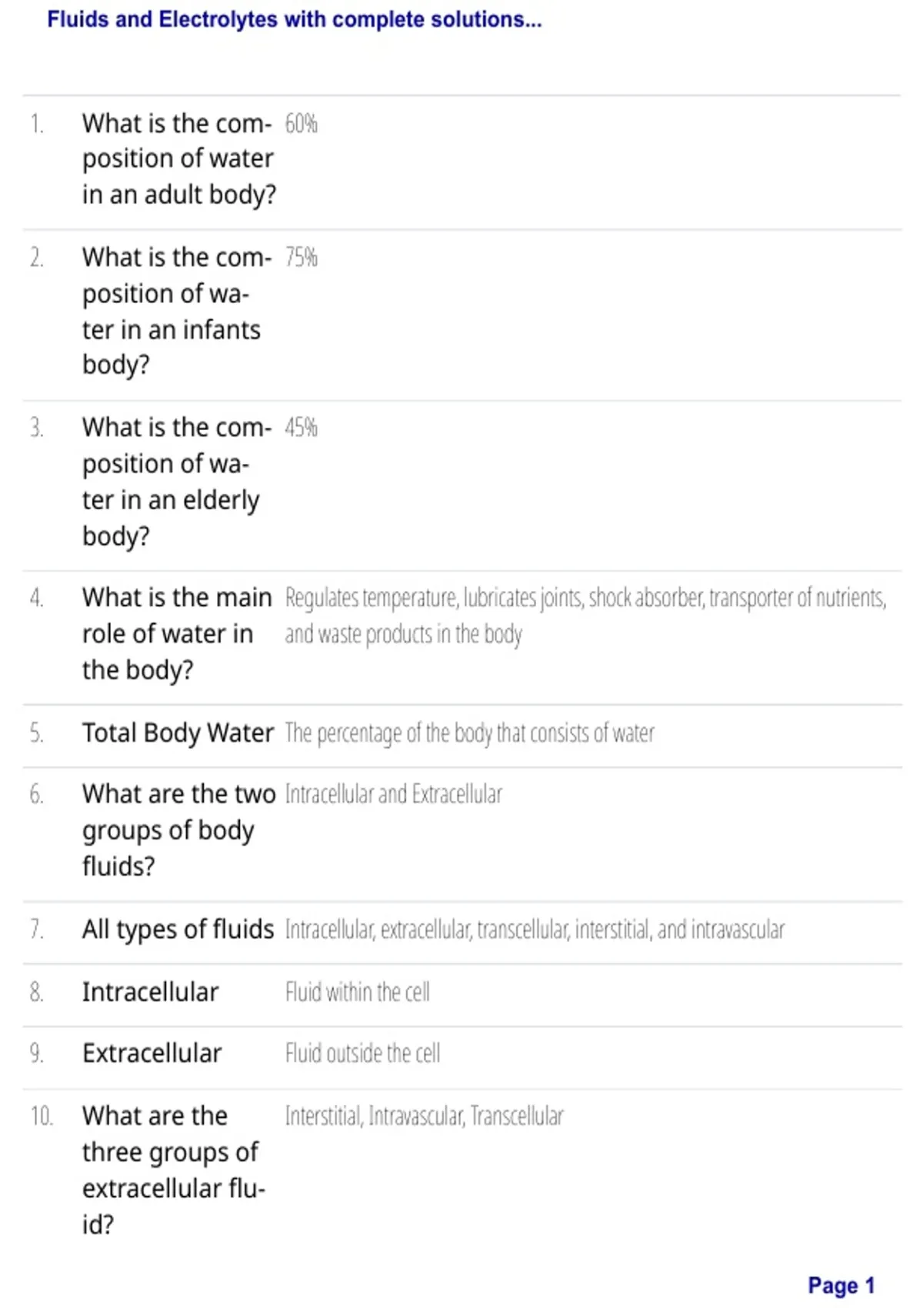Select question 6 about two groups of body fluids

coord(178,830)
